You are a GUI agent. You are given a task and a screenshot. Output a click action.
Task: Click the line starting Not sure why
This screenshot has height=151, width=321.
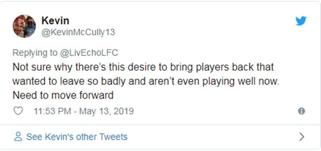(143, 67)
